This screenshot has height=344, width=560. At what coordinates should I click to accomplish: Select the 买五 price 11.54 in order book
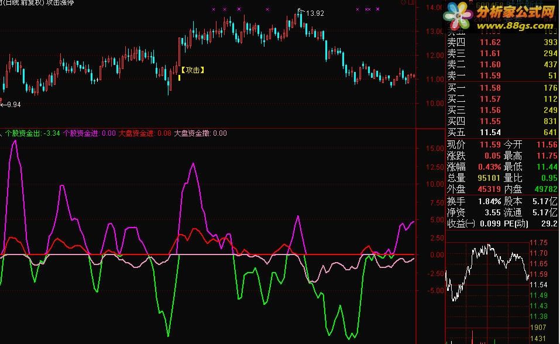point(490,133)
